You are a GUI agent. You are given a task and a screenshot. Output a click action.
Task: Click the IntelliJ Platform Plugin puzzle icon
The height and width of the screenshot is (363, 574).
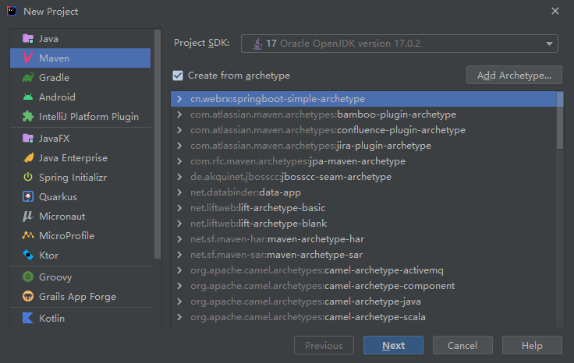[x=28, y=116]
